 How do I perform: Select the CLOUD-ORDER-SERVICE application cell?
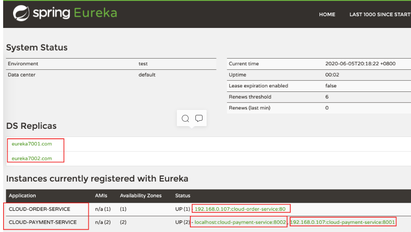[x=40, y=209]
